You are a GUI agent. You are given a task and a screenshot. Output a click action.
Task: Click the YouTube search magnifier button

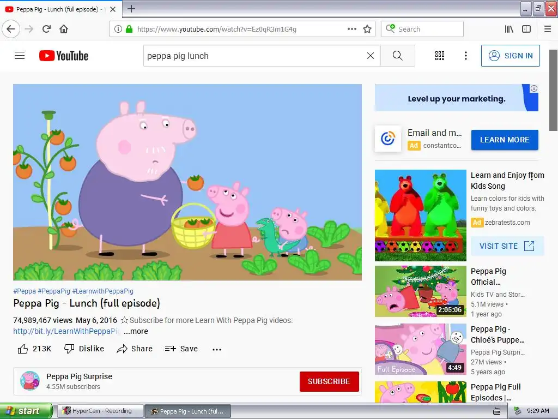coord(397,56)
